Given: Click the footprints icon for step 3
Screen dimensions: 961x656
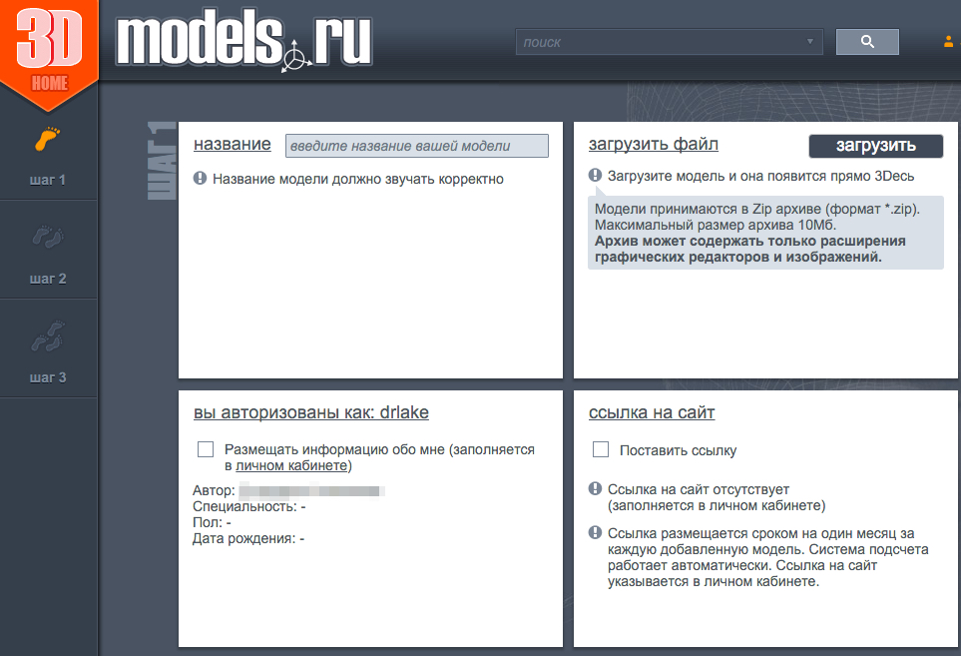Looking at the screenshot, I should tap(48, 335).
